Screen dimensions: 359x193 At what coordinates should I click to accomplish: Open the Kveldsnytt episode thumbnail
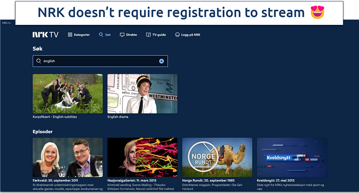click(292, 157)
